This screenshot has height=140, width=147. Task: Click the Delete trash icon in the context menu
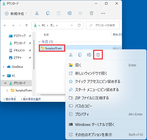pyautogui.click(x=98, y=55)
